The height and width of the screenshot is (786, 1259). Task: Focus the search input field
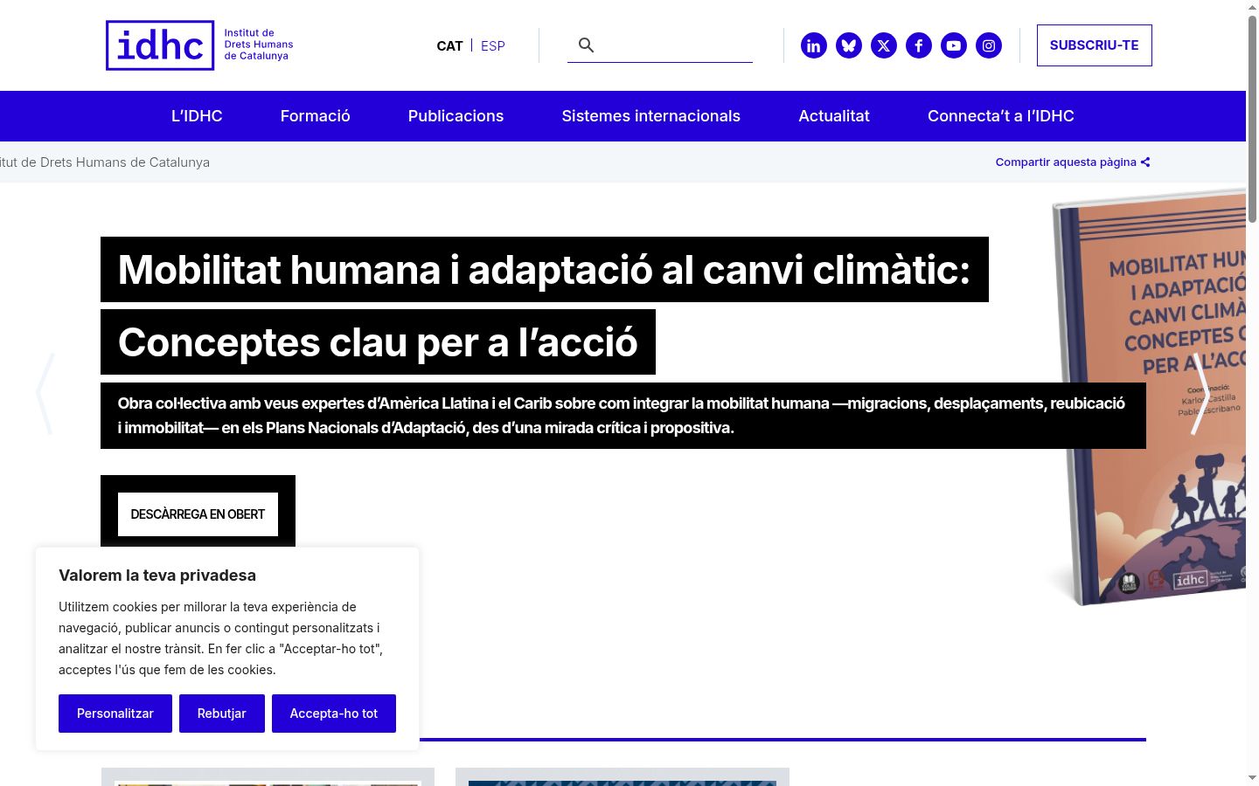tap(677, 45)
